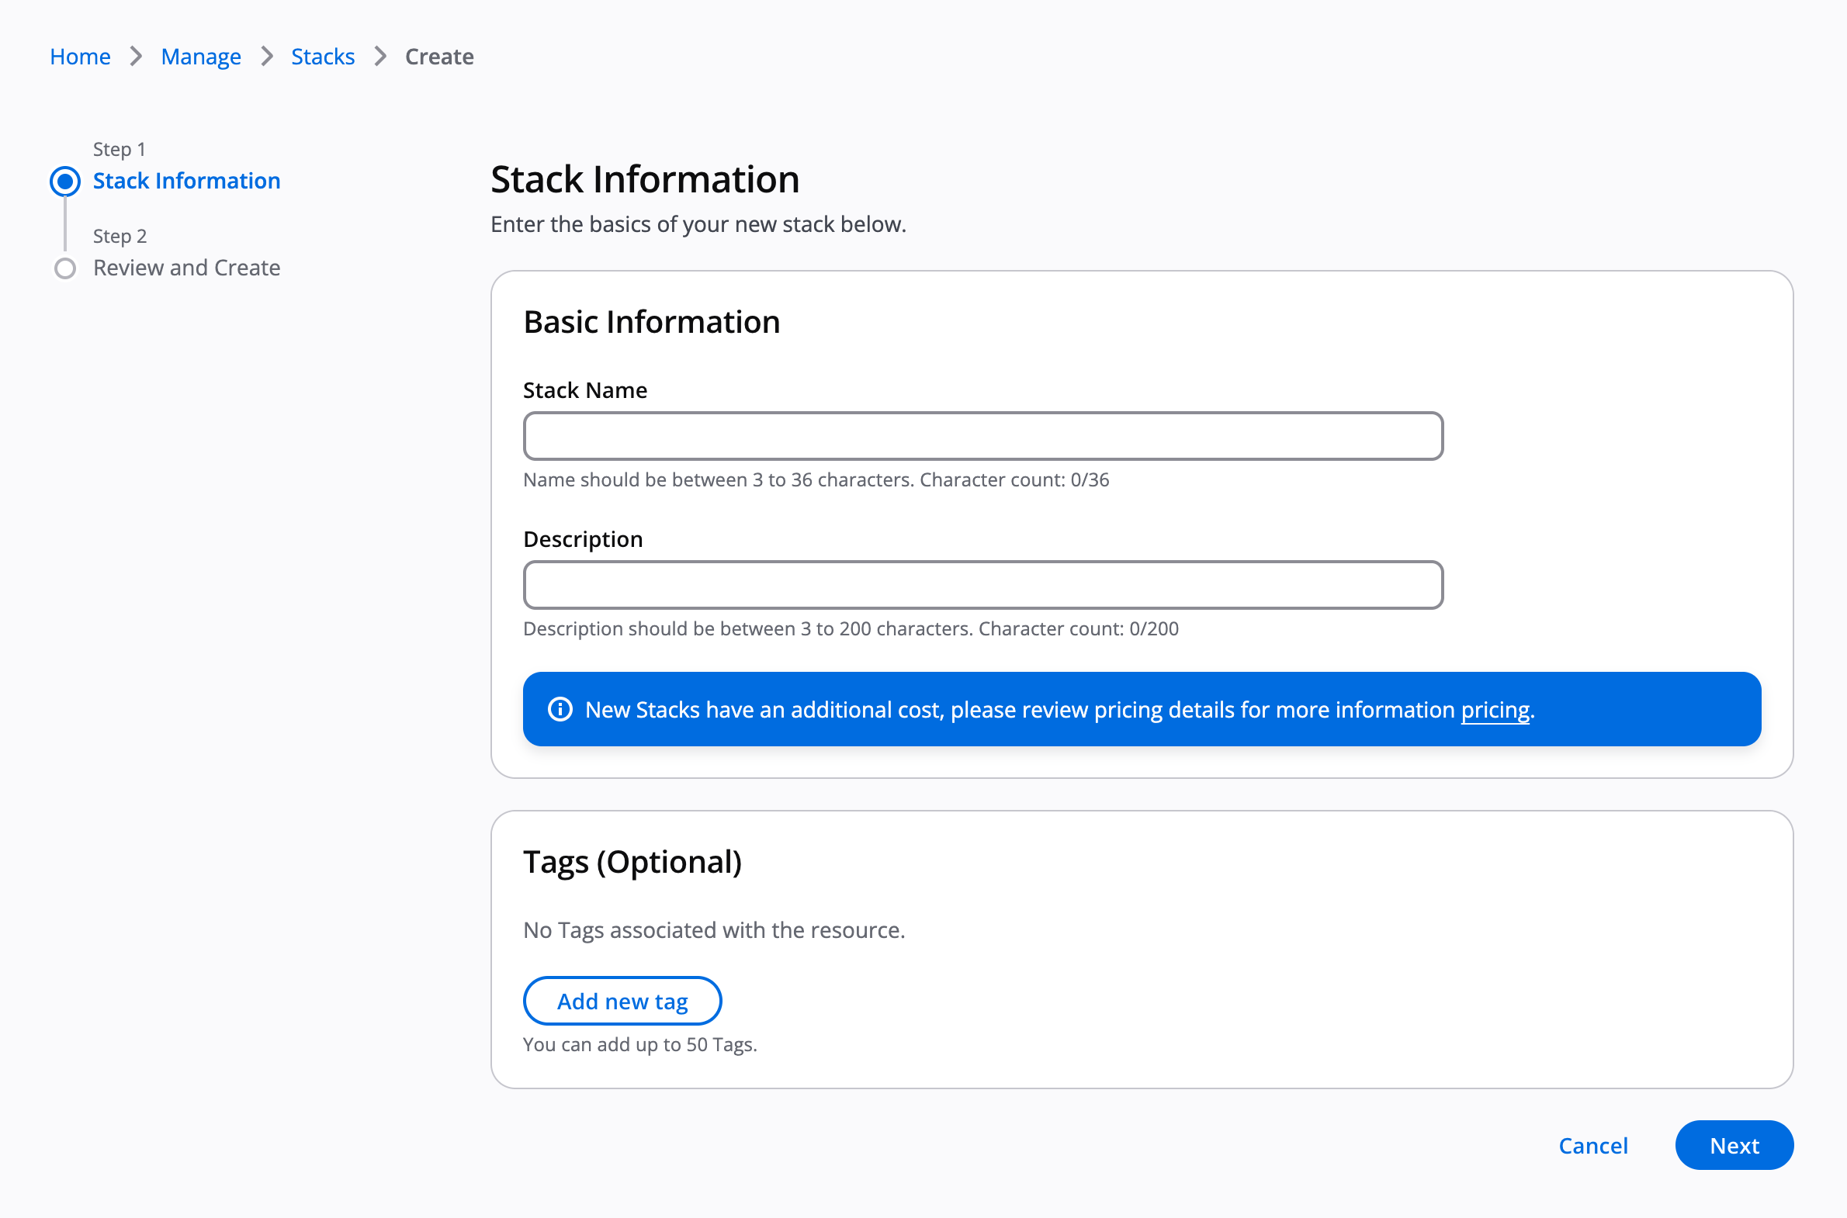The height and width of the screenshot is (1218, 1847).
Task: Open the Stacks breadcrumb link
Action: [x=323, y=56]
